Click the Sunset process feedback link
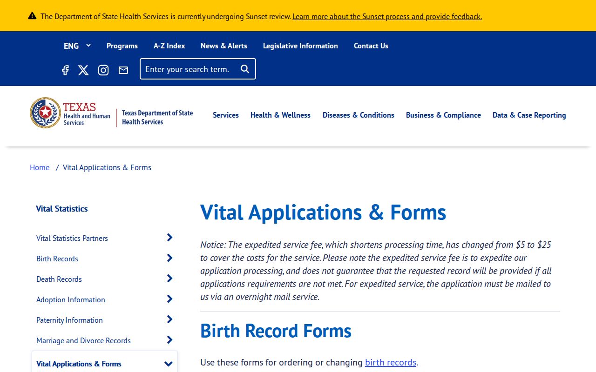The image size is (596, 372). [387, 16]
